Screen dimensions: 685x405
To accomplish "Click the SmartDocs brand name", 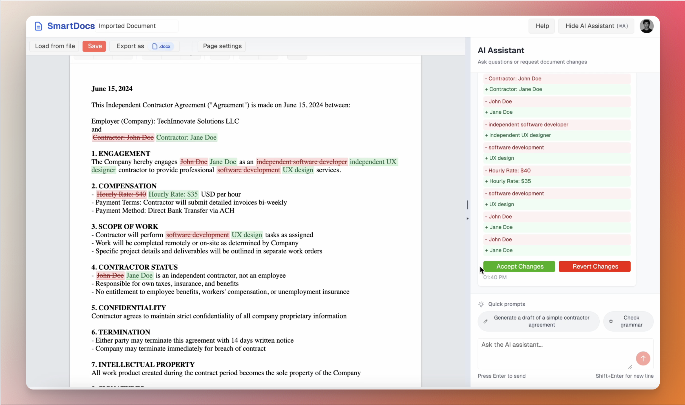I will [71, 26].
